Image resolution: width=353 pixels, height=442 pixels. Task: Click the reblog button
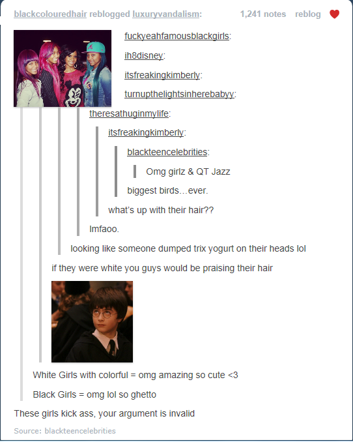[308, 14]
